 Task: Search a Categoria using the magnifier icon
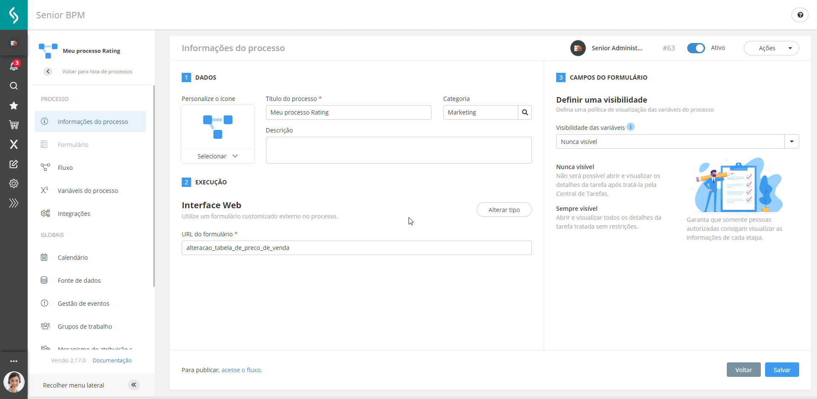(525, 112)
